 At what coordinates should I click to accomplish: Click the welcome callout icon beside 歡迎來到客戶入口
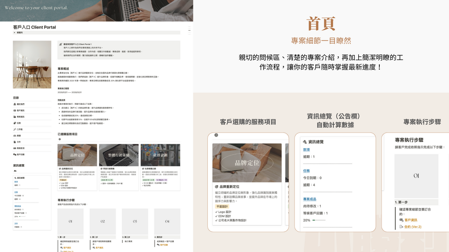click(60, 44)
